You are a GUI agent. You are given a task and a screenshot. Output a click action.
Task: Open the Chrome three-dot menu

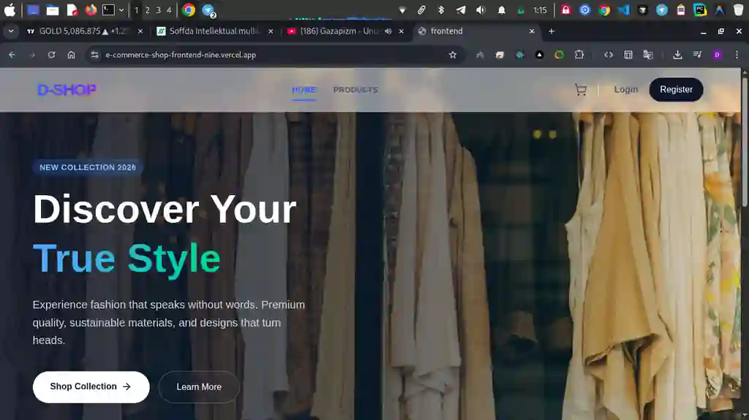click(x=737, y=55)
